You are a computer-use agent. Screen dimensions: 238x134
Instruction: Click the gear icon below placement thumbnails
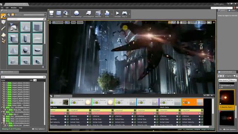(43, 67)
